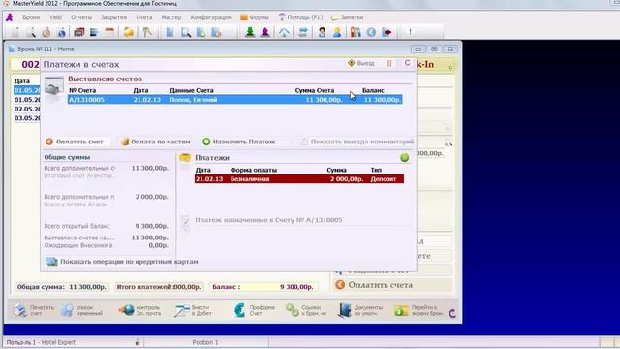The width and height of the screenshot is (620, 349).
Task: Click the purple C refresh icon in bottom bar
Action: click(452, 314)
